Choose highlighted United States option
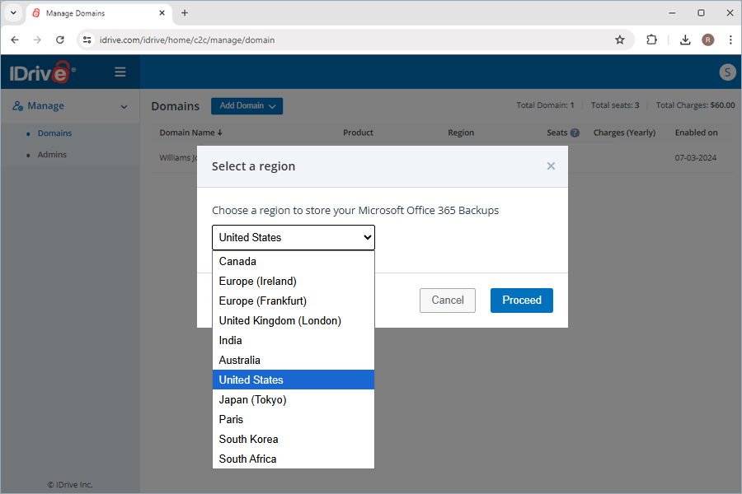Image resolution: width=742 pixels, height=494 pixels. point(294,380)
